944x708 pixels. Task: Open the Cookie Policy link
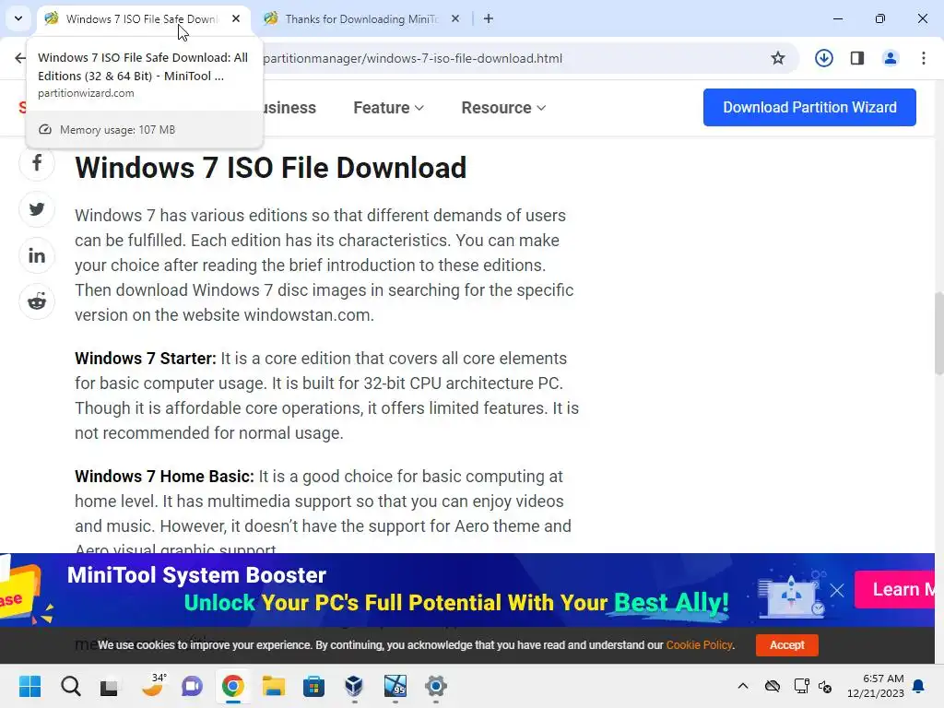point(699,644)
